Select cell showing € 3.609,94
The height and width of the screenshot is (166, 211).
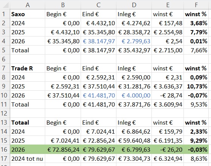(x=168, y=104)
